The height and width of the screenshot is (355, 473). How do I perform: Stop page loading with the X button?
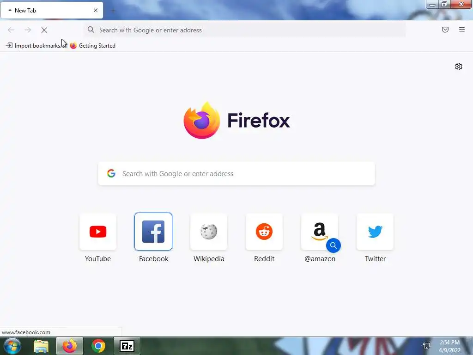[x=44, y=30]
